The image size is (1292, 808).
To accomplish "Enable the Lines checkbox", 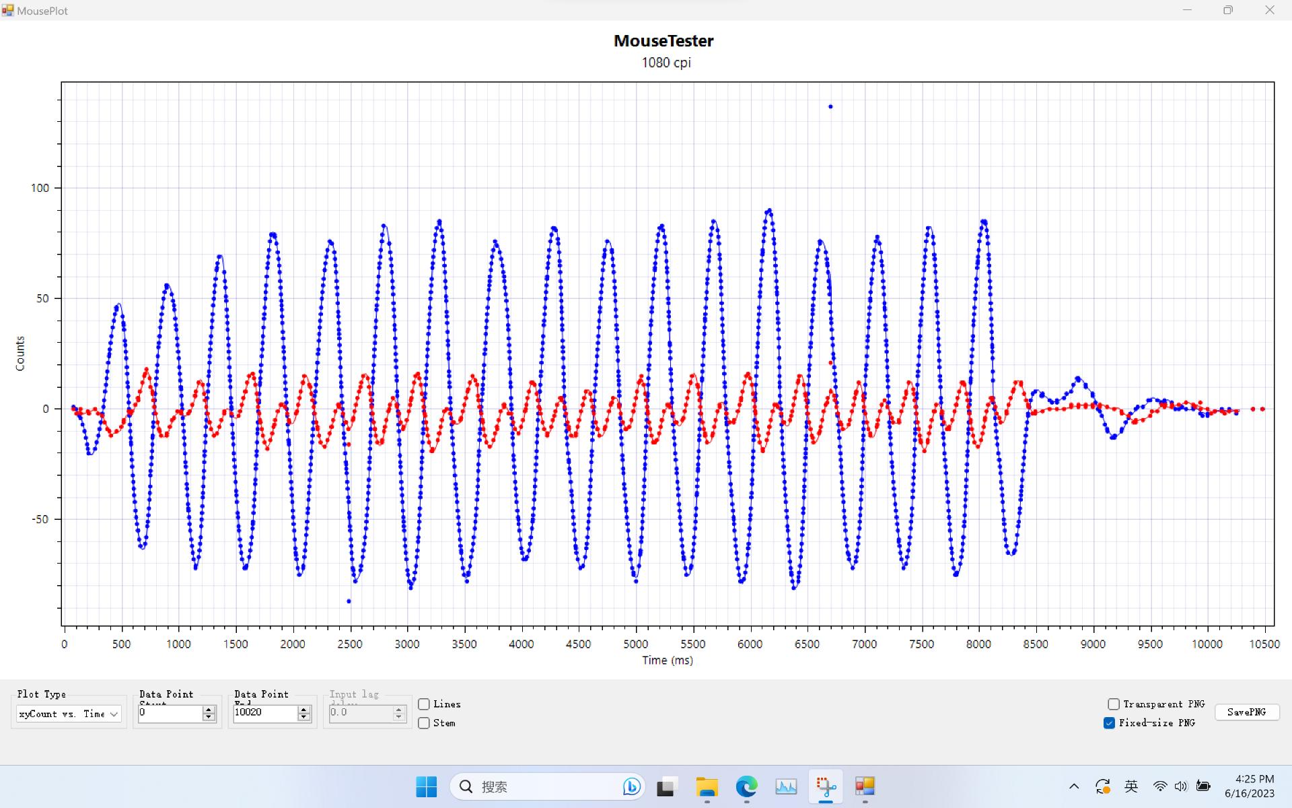I will pyautogui.click(x=424, y=704).
